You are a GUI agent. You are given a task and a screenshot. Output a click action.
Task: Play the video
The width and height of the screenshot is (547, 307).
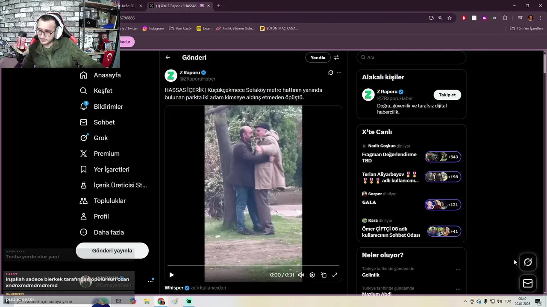click(171, 275)
